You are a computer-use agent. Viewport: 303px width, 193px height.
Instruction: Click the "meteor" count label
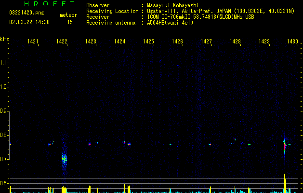[68, 15]
